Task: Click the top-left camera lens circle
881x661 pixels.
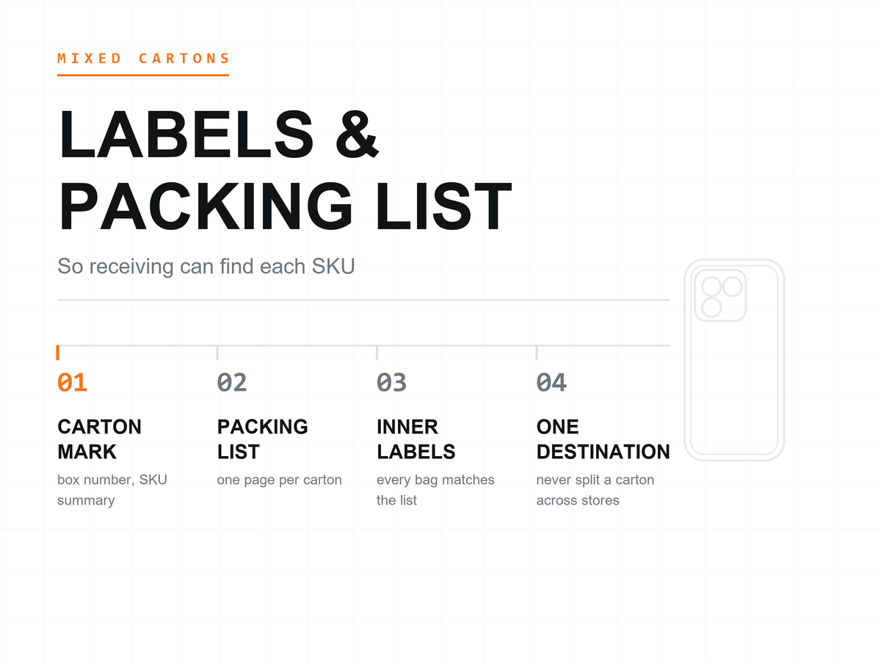Action: [x=711, y=286]
